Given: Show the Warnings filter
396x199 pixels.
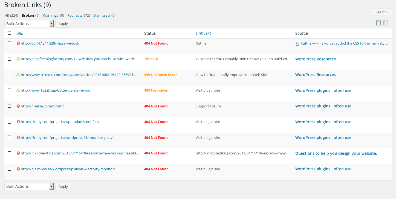Looking at the screenshot, I should coord(51,15).
